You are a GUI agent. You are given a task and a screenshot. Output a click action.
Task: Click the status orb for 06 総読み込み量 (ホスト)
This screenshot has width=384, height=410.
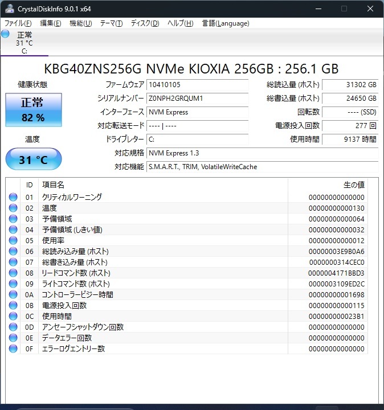tap(13, 251)
